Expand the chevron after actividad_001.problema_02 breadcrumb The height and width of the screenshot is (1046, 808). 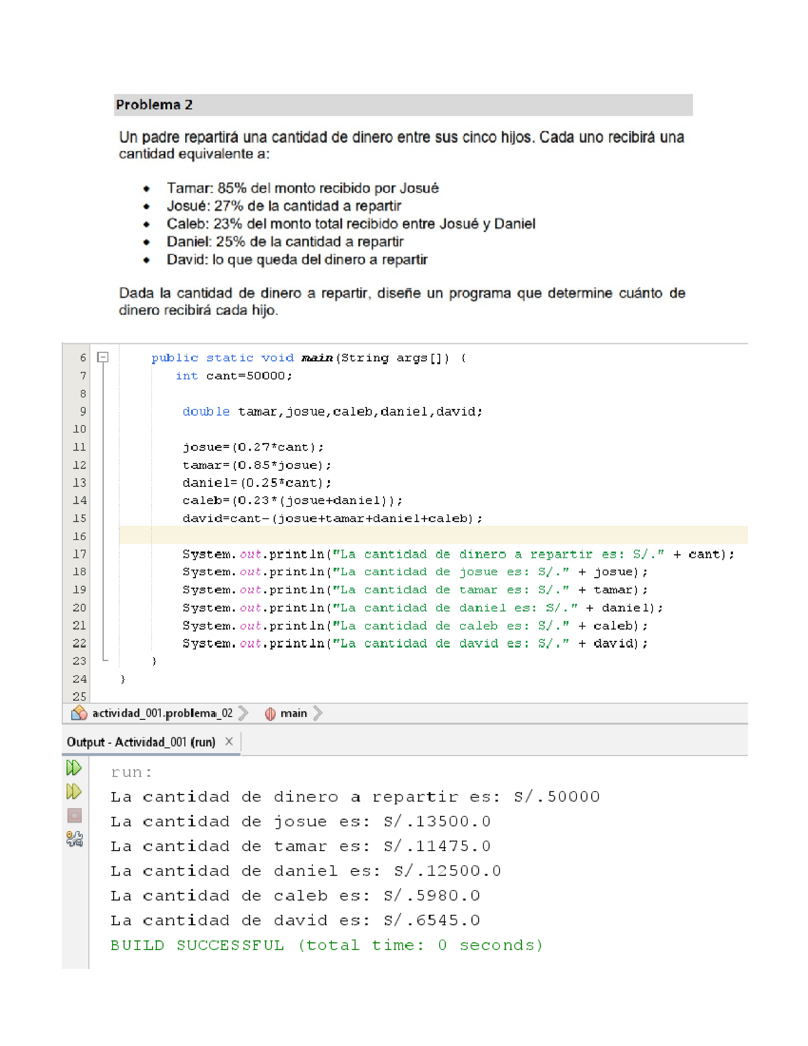click(244, 713)
